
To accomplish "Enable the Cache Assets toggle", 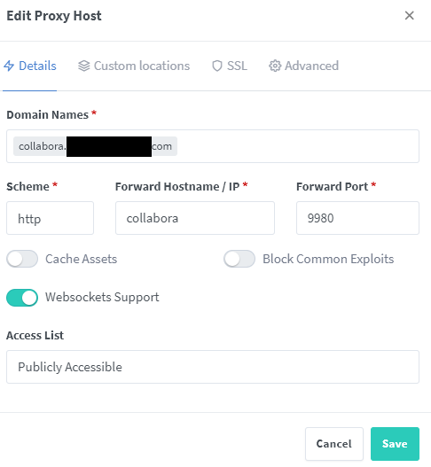I will 22,259.
